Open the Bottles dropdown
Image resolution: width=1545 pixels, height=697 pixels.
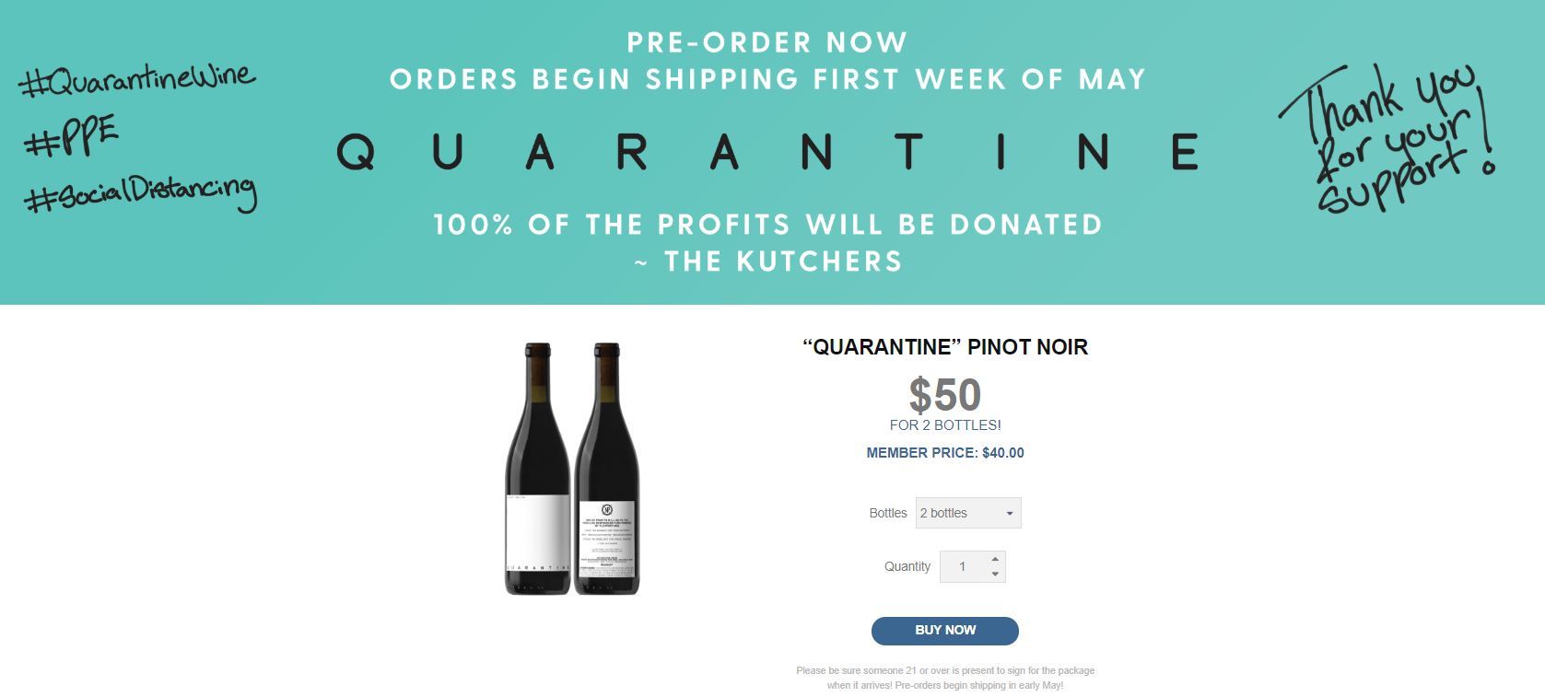(x=967, y=513)
